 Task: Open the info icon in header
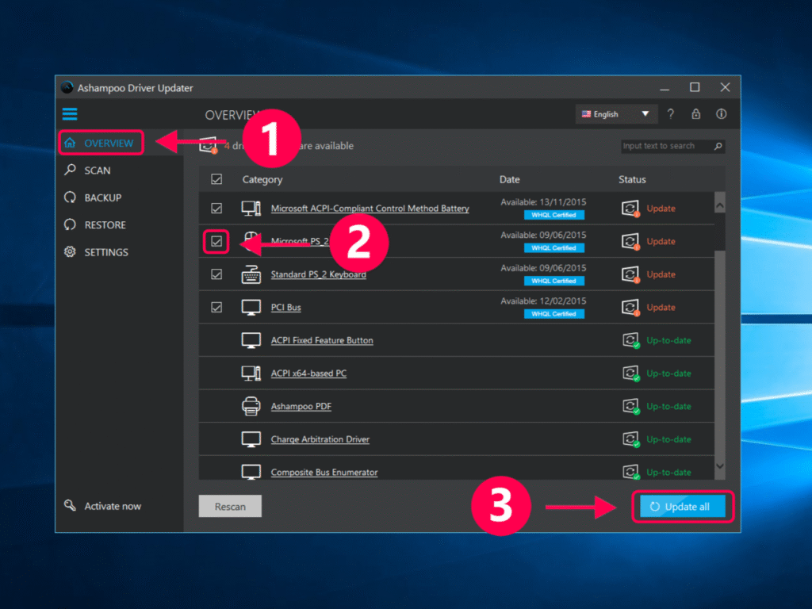(x=721, y=114)
